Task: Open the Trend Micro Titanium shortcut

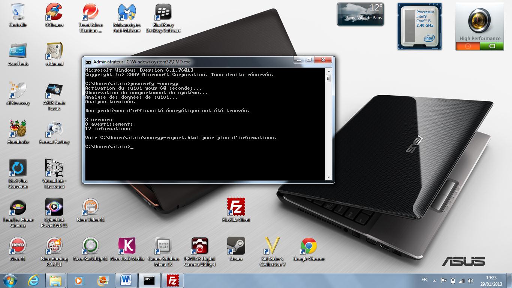Action: 91,18
